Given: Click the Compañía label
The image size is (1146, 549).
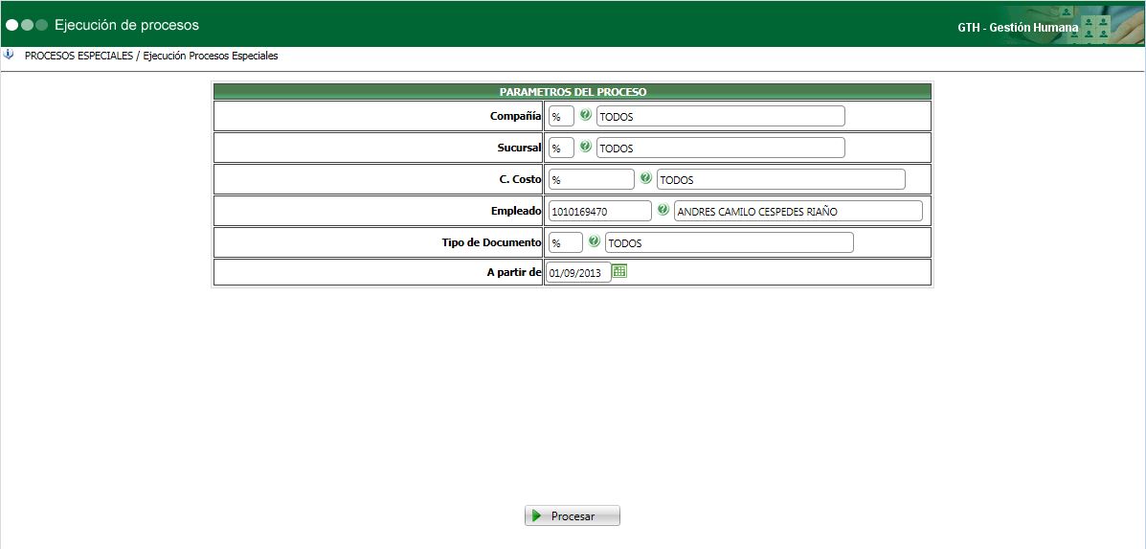Looking at the screenshot, I should click(x=516, y=116).
